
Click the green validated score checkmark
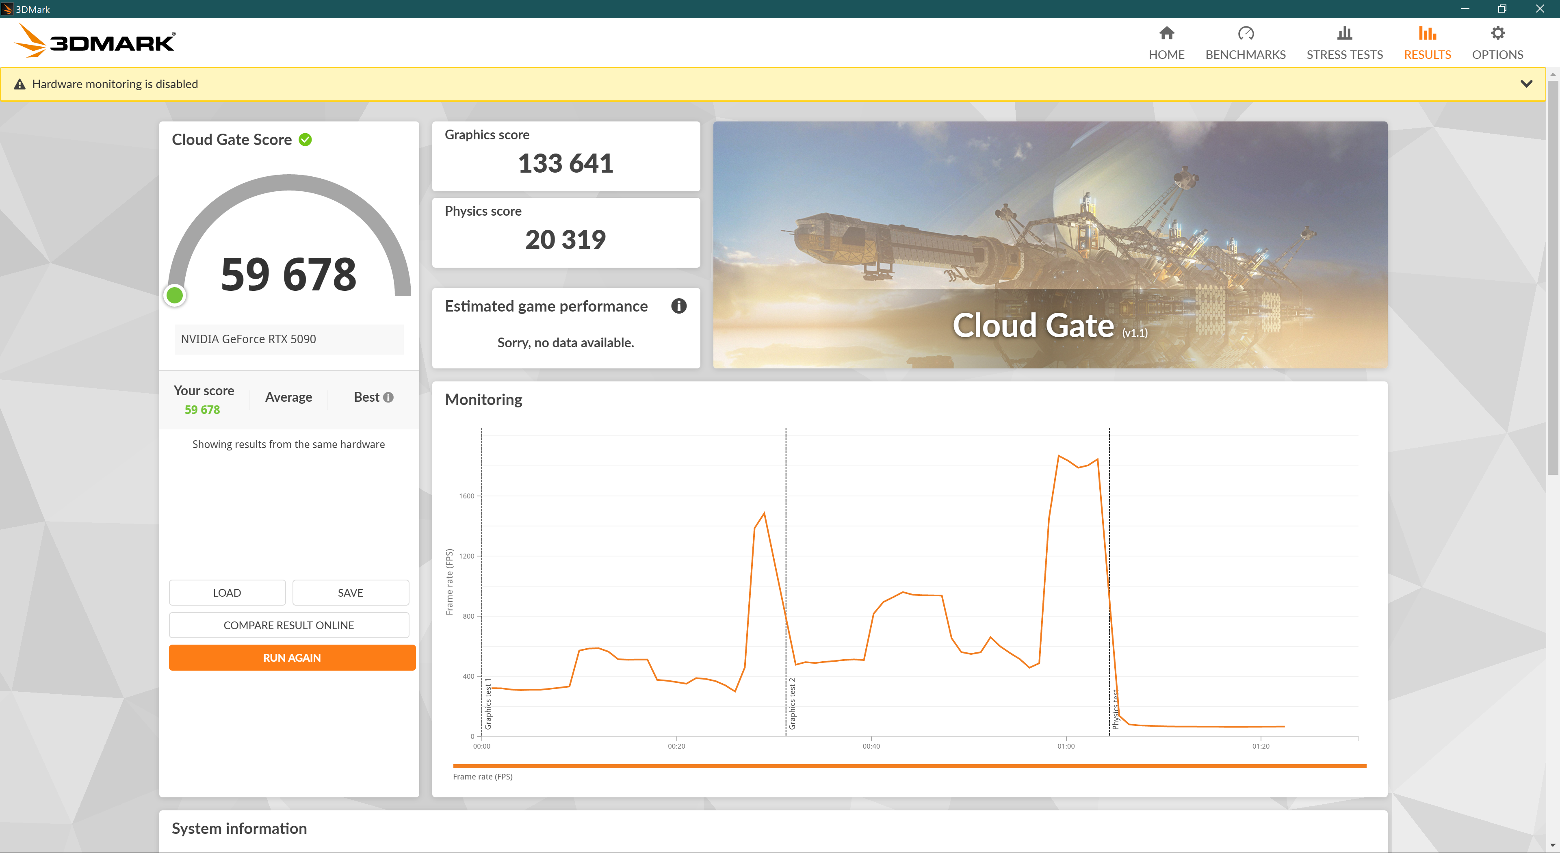[x=305, y=140]
